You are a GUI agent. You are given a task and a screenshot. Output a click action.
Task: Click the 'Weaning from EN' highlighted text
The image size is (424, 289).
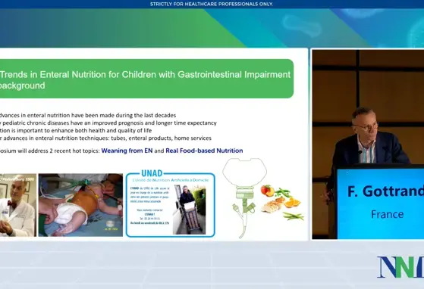coord(127,151)
